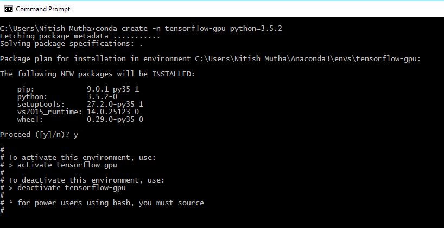
Task: Click the python 3.5.2-0 package entry
Action: click(x=67, y=97)
